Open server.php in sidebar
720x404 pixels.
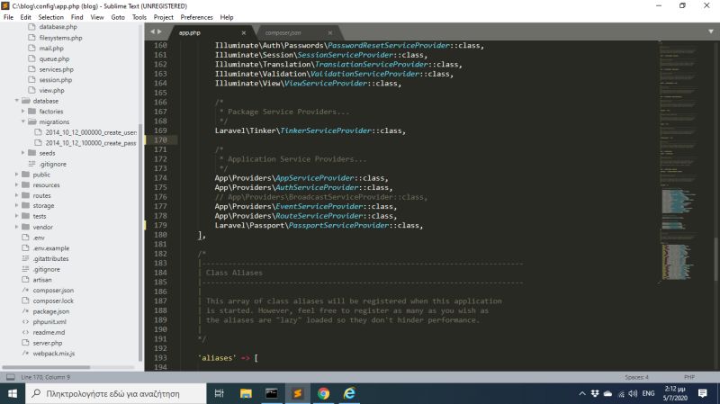tap(48, 343)
